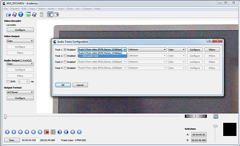Toggle the audio Shift checkbox

(8, 81)
